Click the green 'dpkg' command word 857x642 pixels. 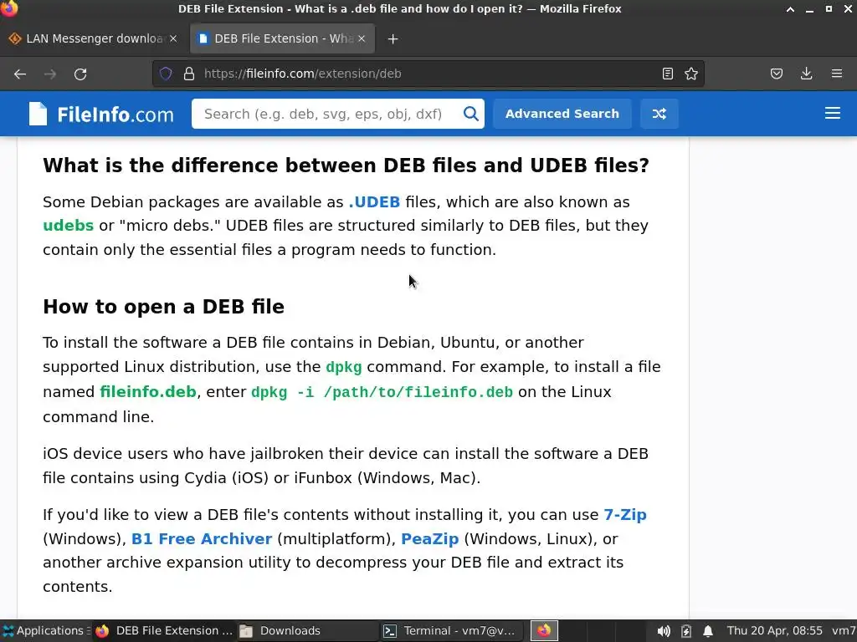(344, 367)
